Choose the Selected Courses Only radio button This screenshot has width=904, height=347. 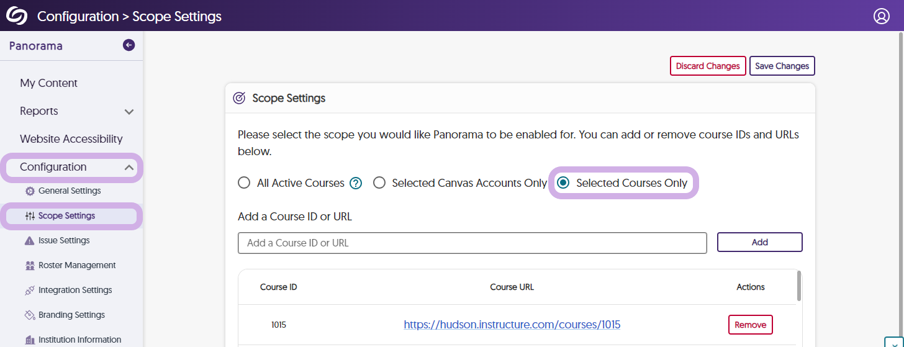(x=563, y=183)
